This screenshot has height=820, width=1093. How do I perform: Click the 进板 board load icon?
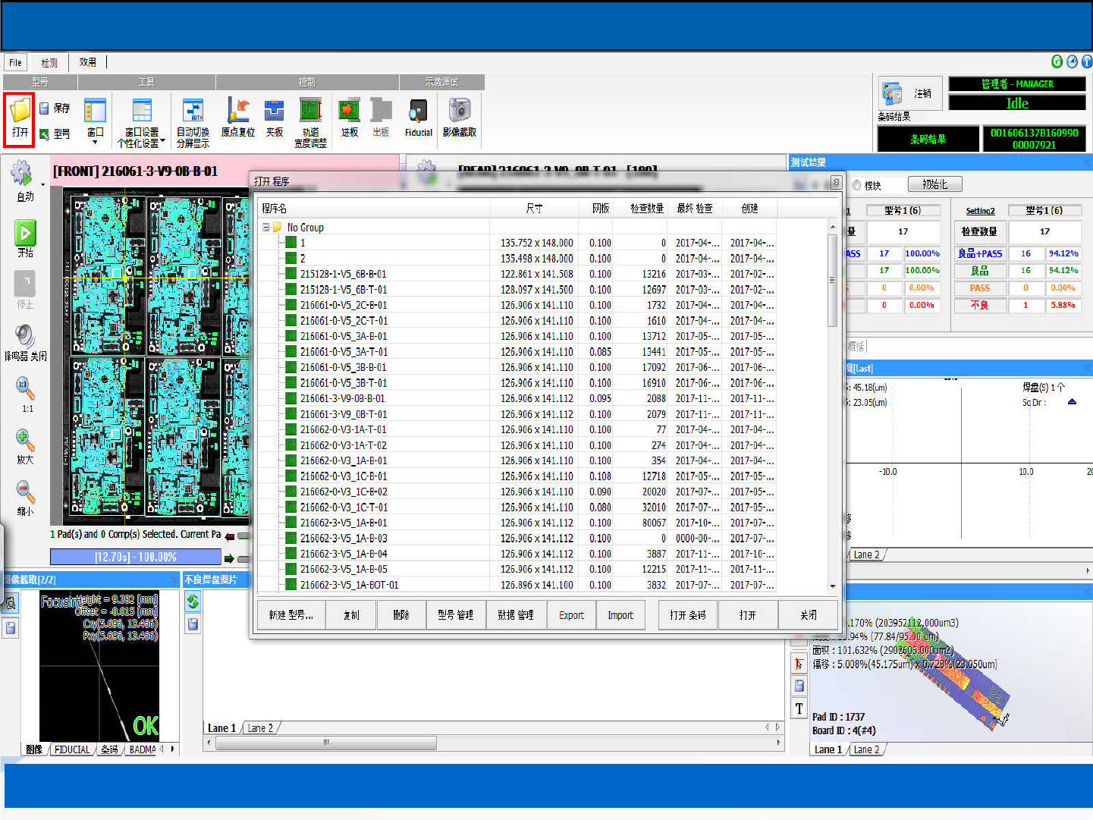(x=349, y=111)
